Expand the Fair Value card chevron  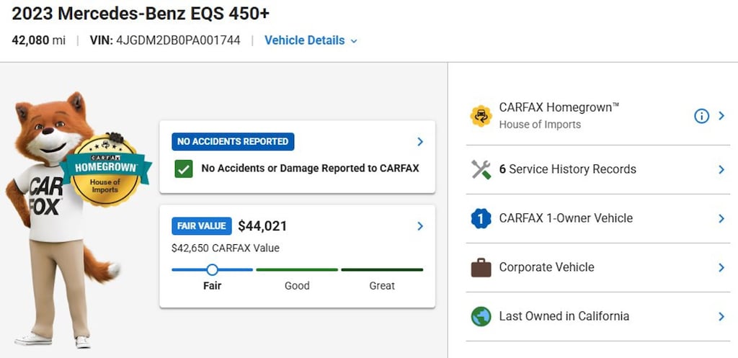[420, 226]
